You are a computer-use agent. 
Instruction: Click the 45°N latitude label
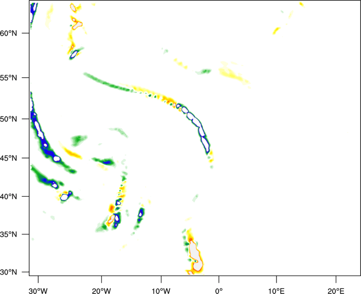pos(9,158)
